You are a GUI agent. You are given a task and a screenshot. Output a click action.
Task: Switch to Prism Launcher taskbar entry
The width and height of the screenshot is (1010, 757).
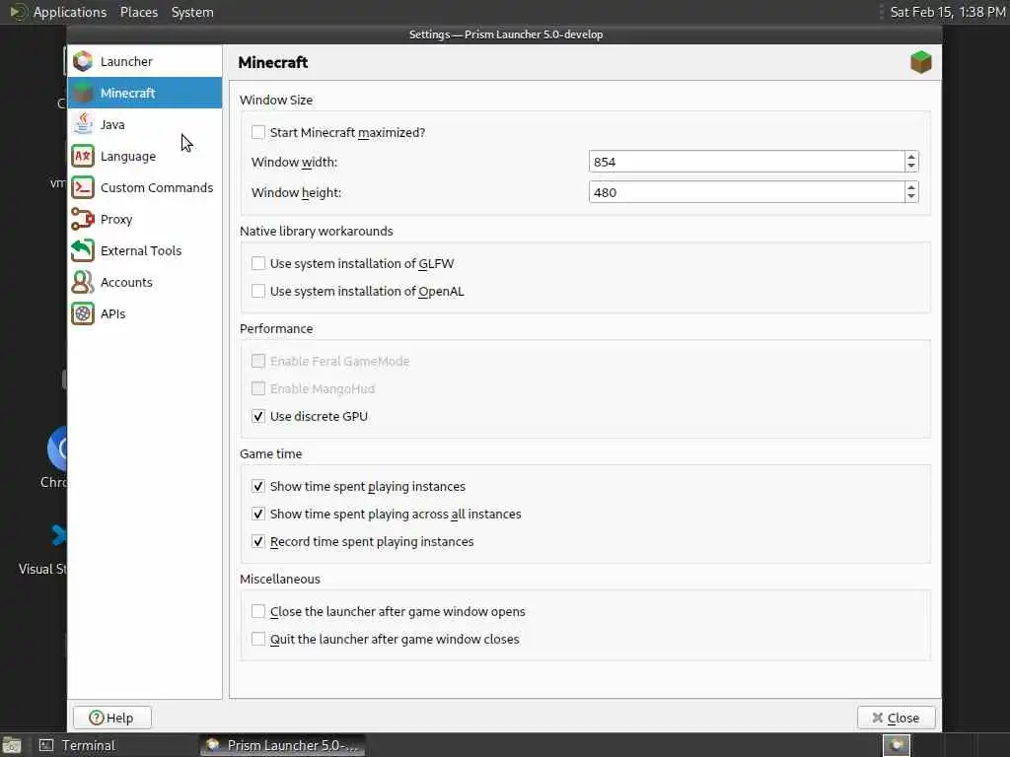pos(282,745)
